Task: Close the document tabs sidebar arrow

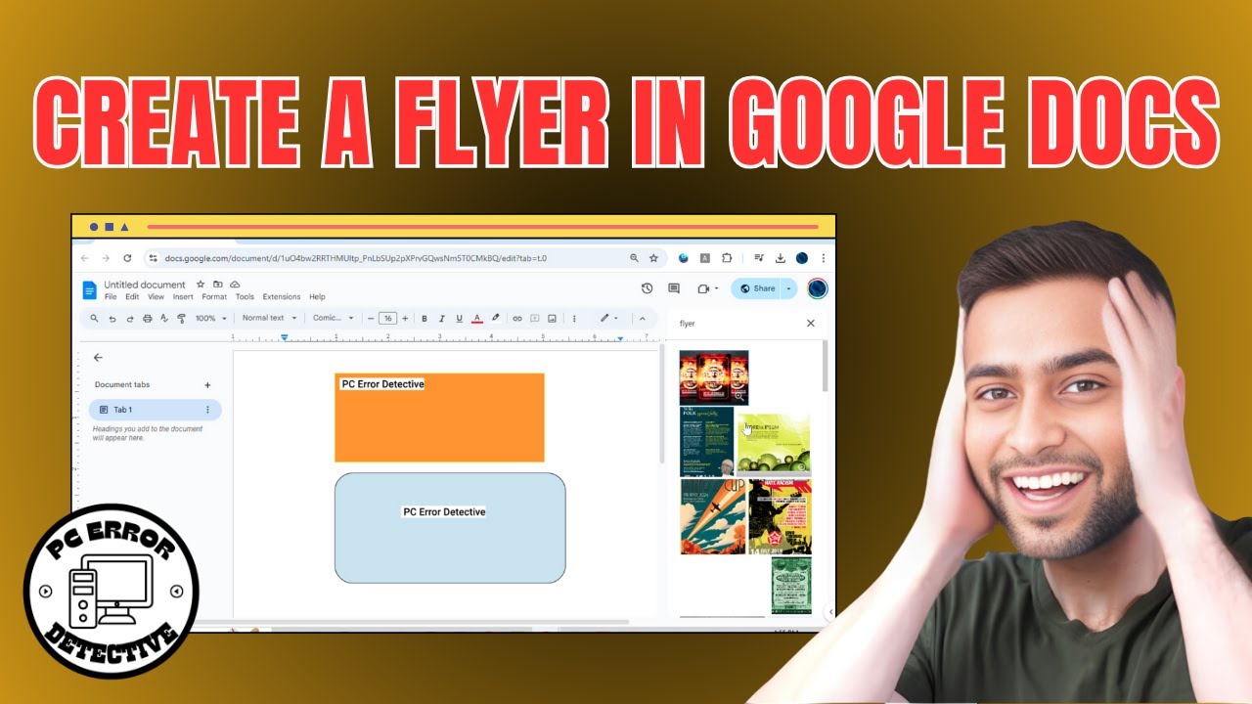Action: tap(98, 358)
